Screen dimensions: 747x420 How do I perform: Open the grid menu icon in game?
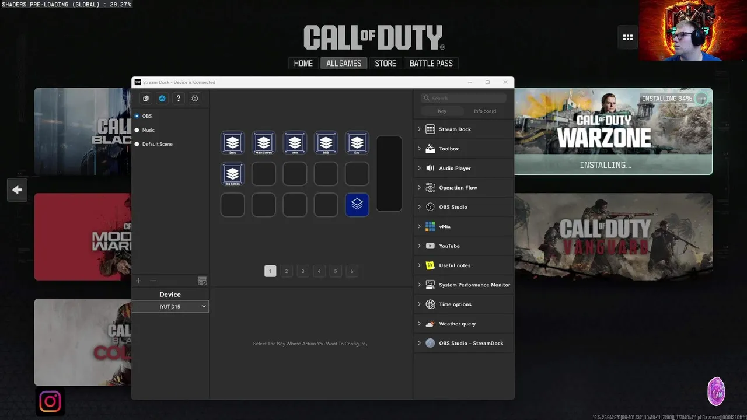click(x=628, y=37)
